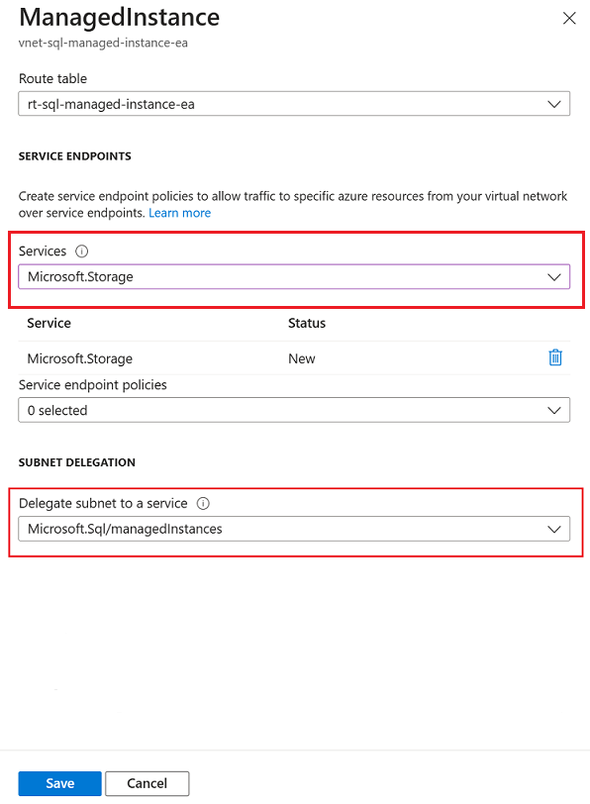View the info tooltip next to Services
Viewport: 590px width, 804px height.
pyautogui.click(x=80, y=251)
